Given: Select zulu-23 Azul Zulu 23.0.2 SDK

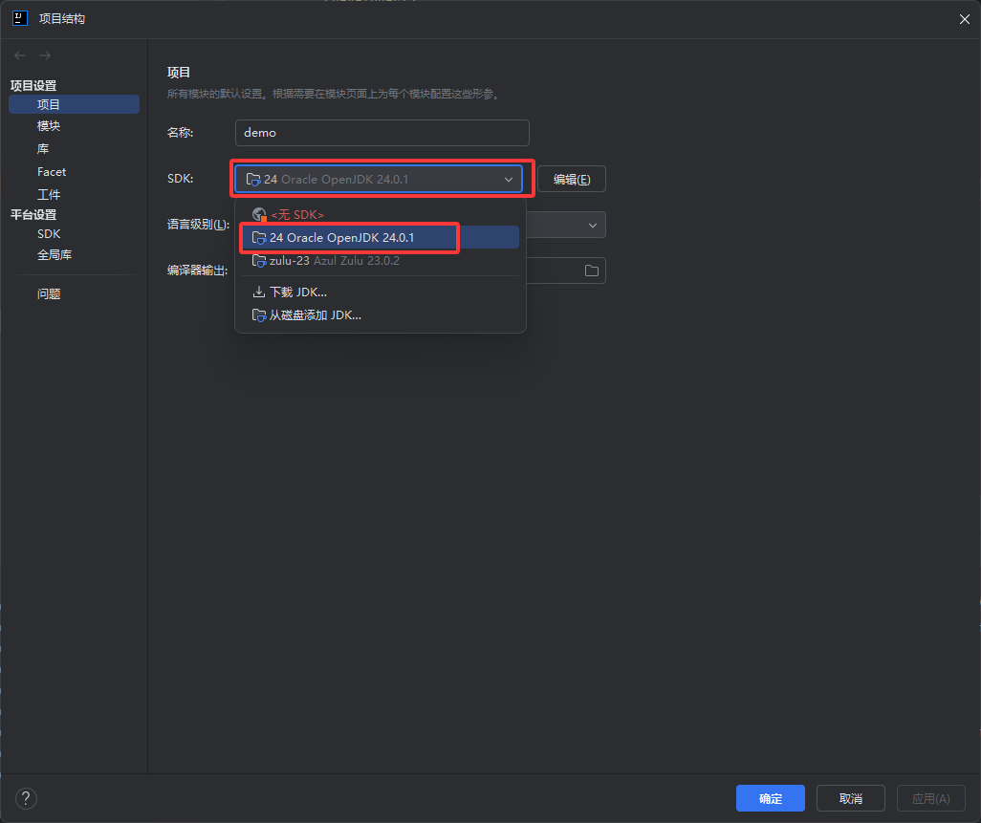Looking at the screenshot, I should pos(334,261).
